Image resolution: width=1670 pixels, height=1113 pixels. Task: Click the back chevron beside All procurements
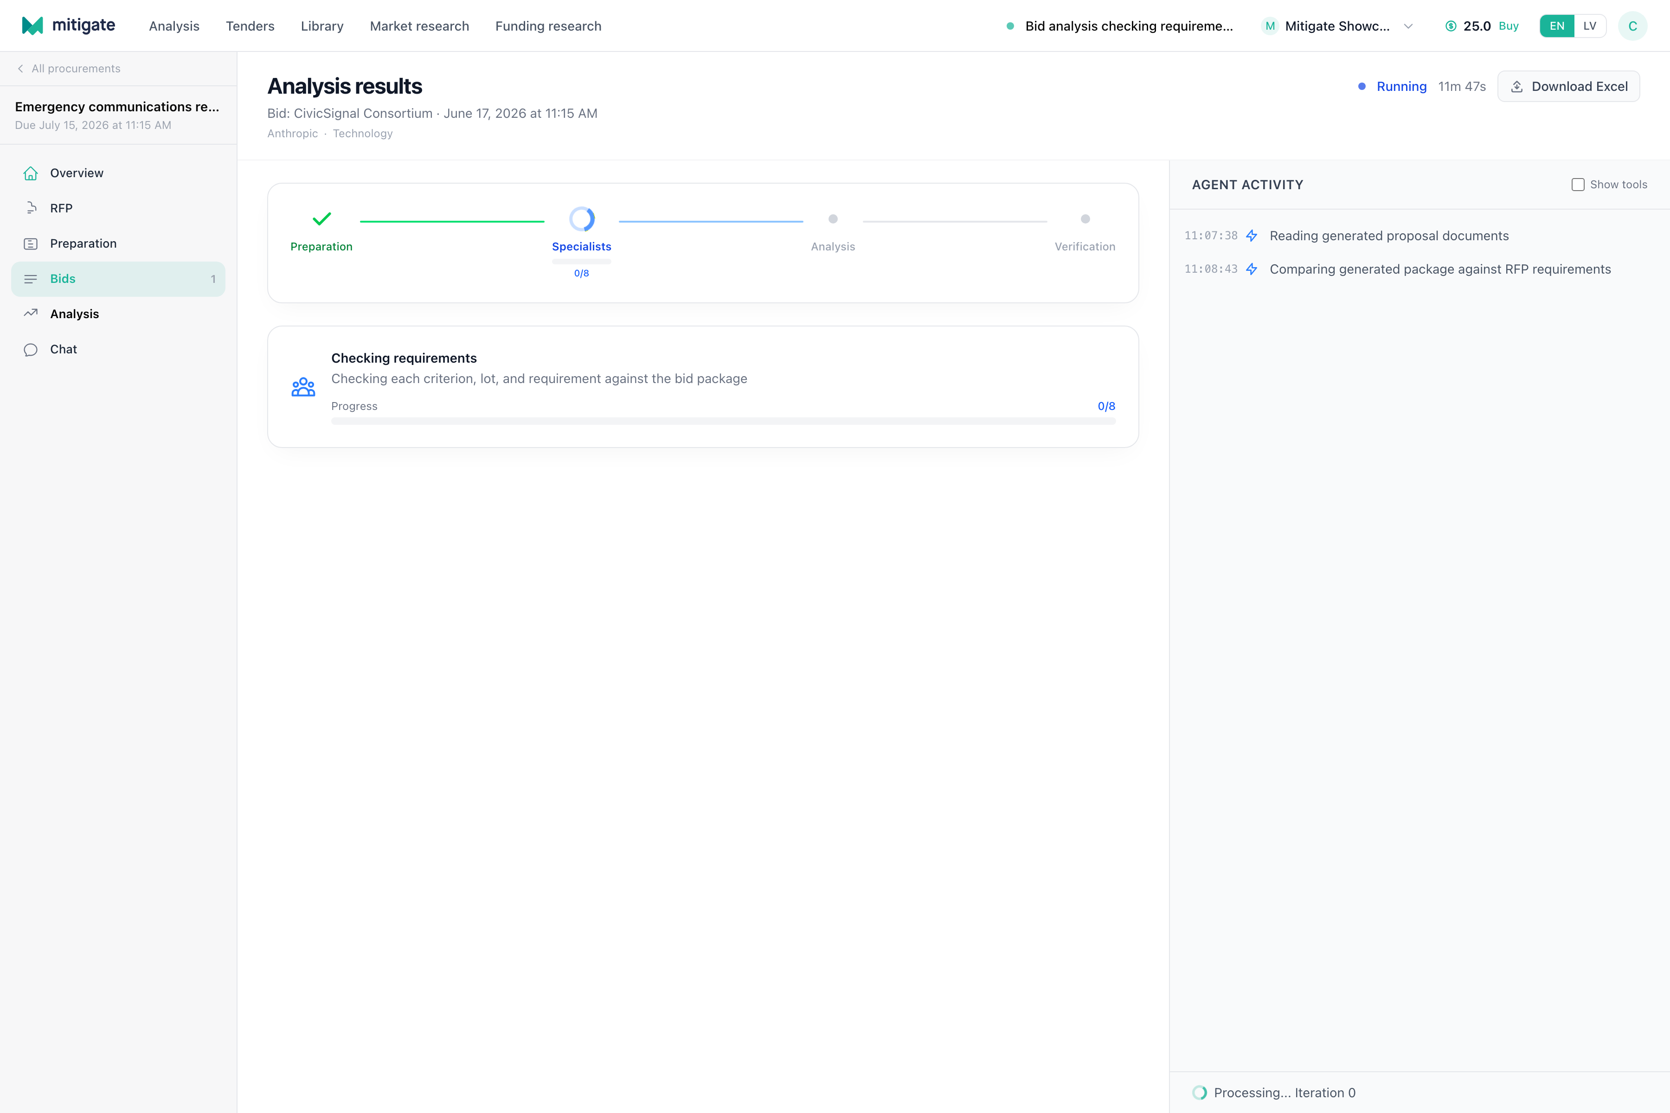click(x=20, y=68)
